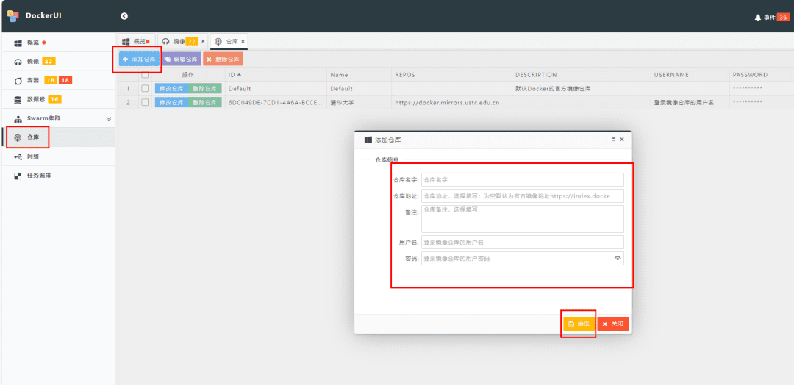Expand the Swarm集群 sidebar section
Image resolution: width=794 pixels, height=385 pixels.
pos(109,118)
